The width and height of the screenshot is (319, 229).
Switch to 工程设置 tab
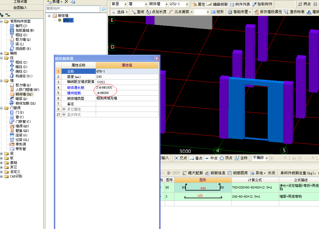coord(20,2)
